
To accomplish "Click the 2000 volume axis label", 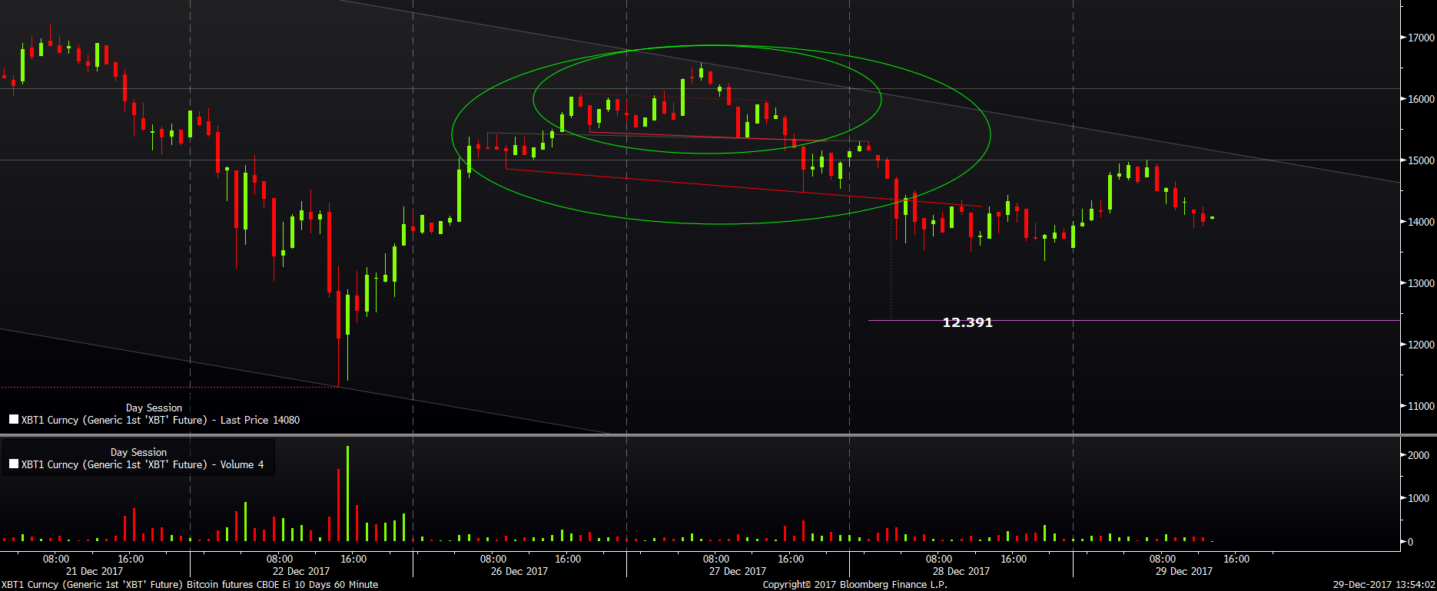I will click(1419, 455).
